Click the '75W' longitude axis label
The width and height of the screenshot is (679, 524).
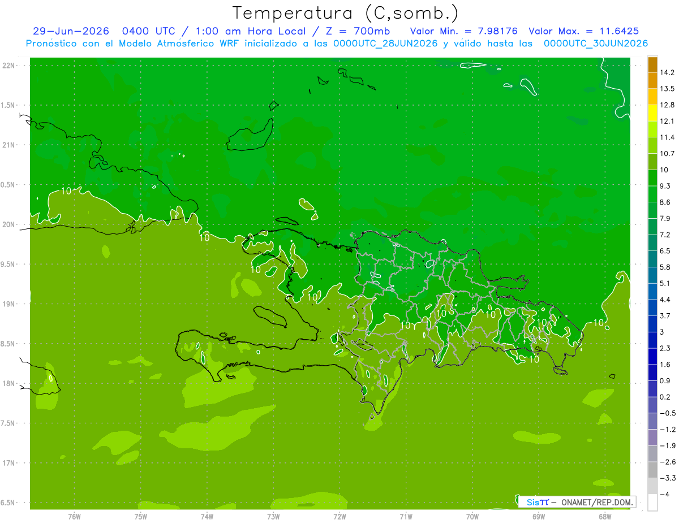[141, 516]
